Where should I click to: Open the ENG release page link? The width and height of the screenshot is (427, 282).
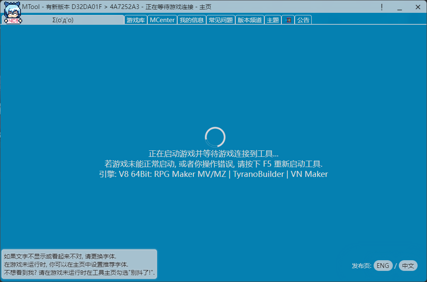[383, 266]
